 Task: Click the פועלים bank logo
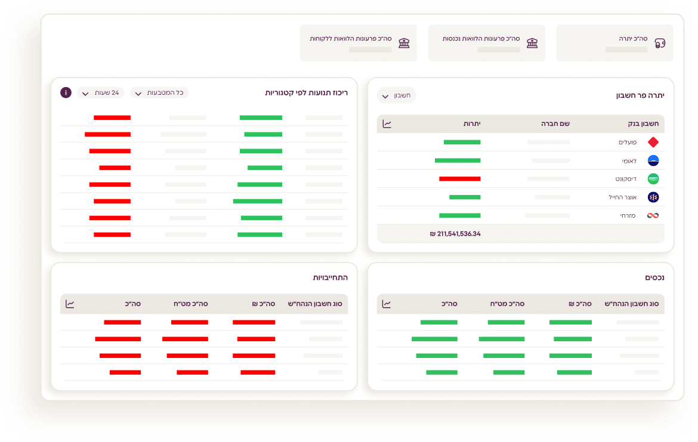(x=653, y=143)
